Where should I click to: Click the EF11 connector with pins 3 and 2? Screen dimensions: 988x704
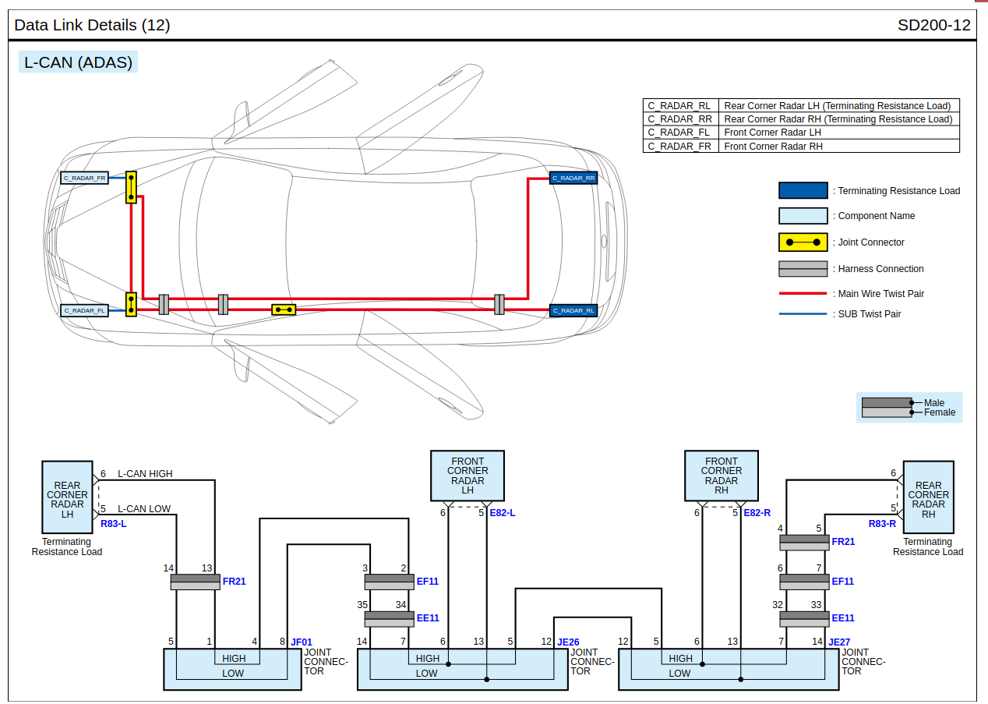pos(389,582)
